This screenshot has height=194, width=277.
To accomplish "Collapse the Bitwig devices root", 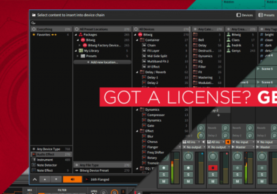I will tap(135, 35).
